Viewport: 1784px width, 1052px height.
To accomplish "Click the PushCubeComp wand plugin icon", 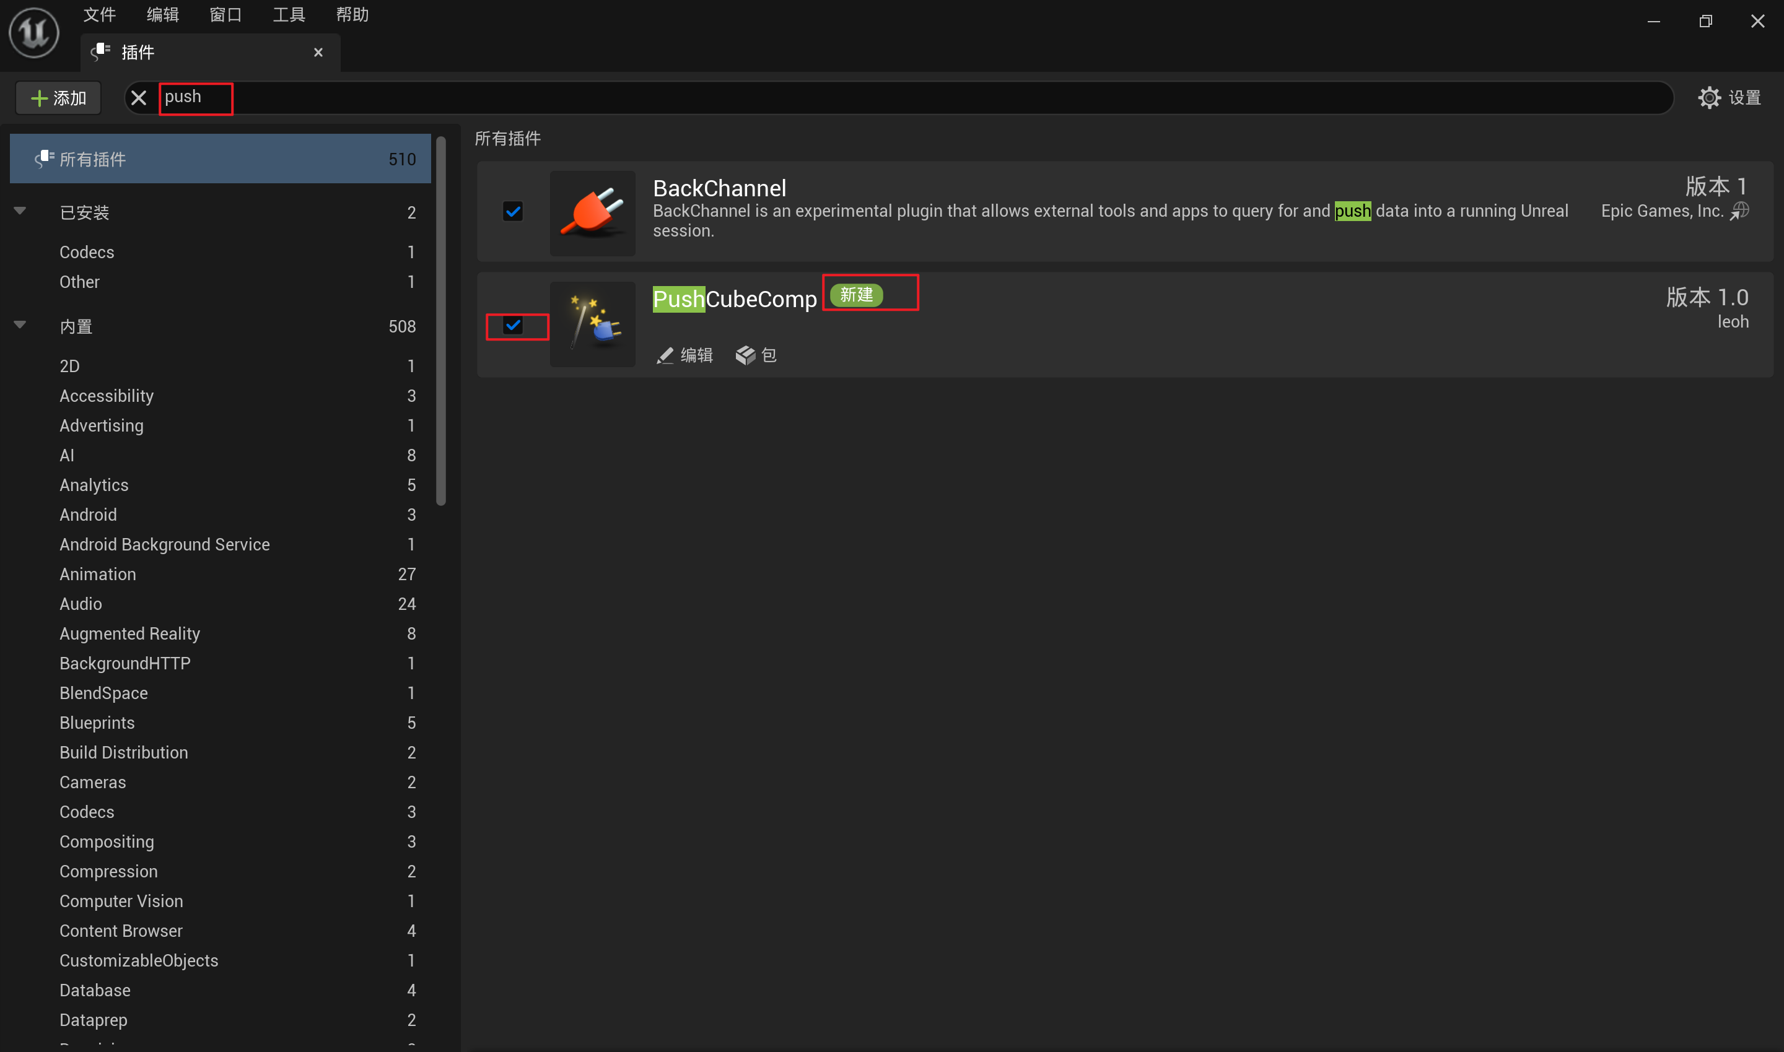I will point(592,324).
